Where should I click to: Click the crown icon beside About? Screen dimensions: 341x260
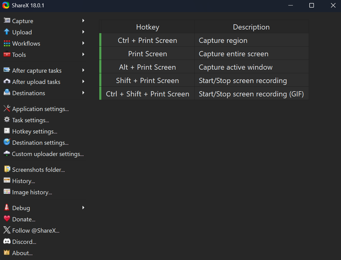[x=7, y=253]
